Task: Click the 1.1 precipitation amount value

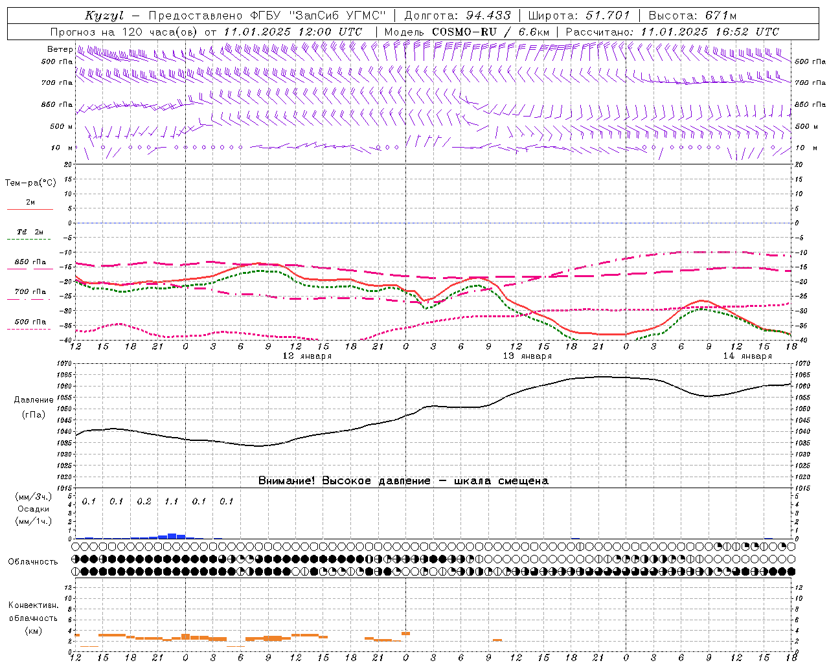Action: coord(171,502)
